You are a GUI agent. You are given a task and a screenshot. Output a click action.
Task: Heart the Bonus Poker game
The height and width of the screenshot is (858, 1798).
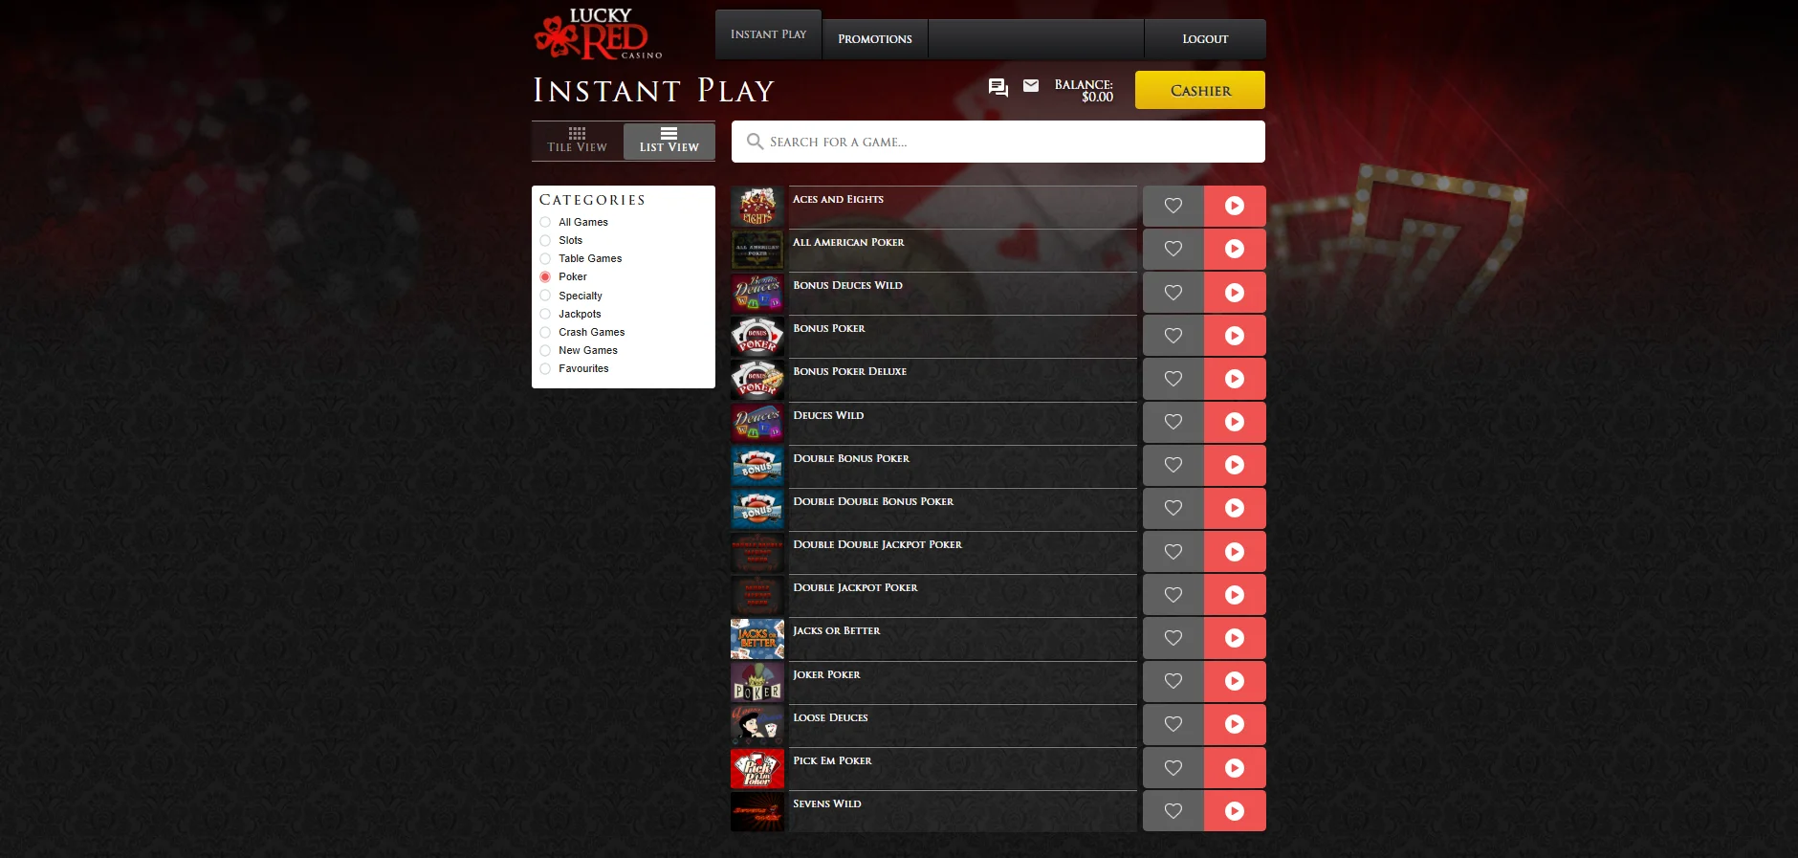coord(1173,336)
